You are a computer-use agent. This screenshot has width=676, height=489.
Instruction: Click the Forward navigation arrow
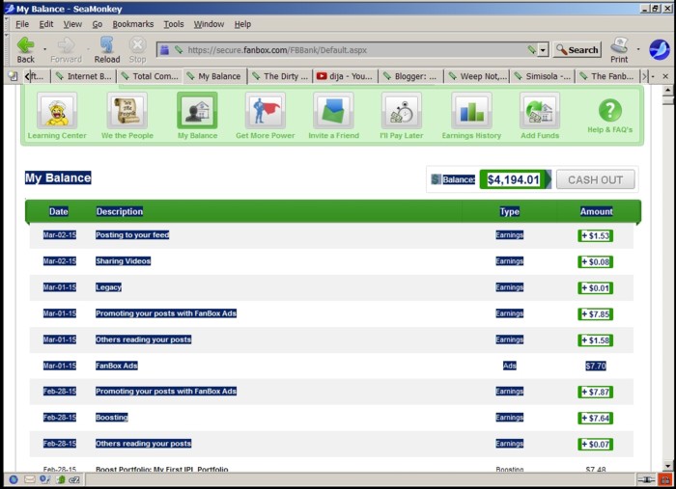click(x=66, y=50)
